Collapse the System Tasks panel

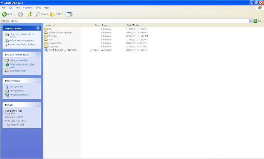38,28
